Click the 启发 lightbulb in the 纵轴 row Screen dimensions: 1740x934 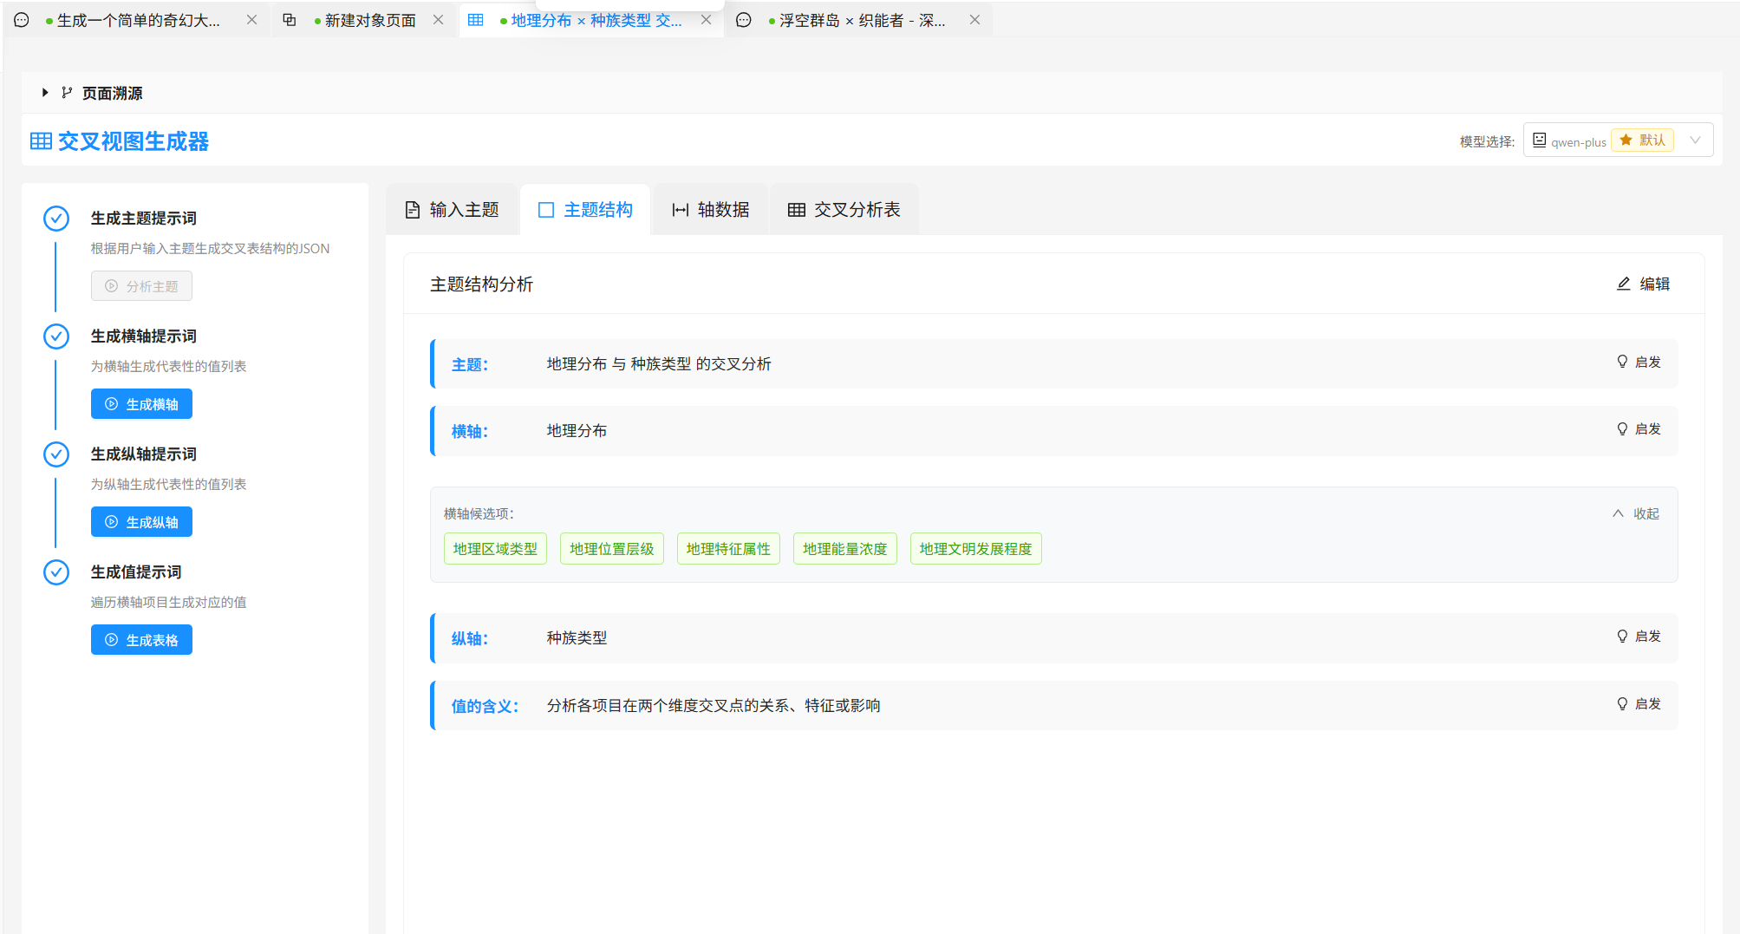pyautogui.click(x=1622, y=636)
